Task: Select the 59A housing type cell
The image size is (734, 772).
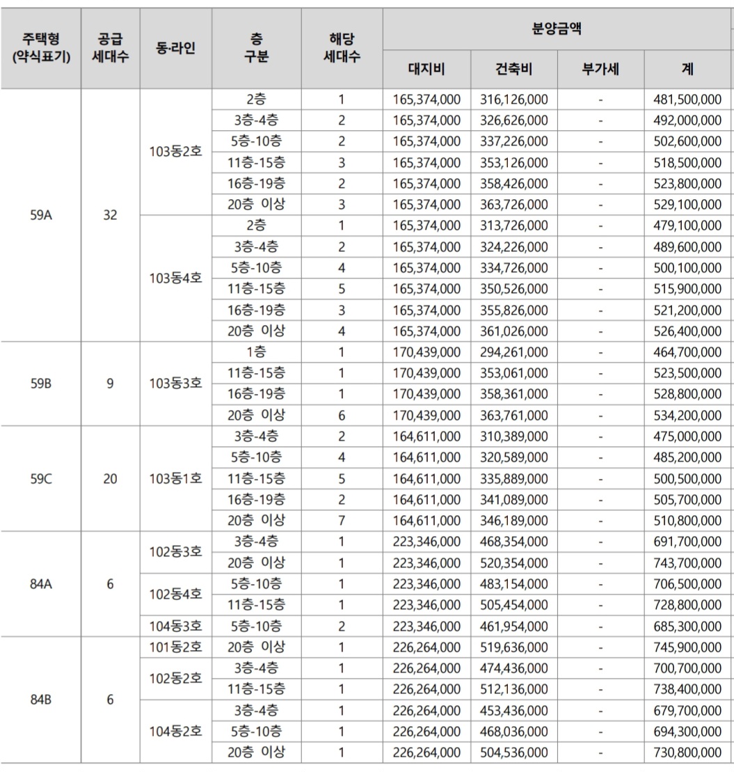Action: click(41, 215)
